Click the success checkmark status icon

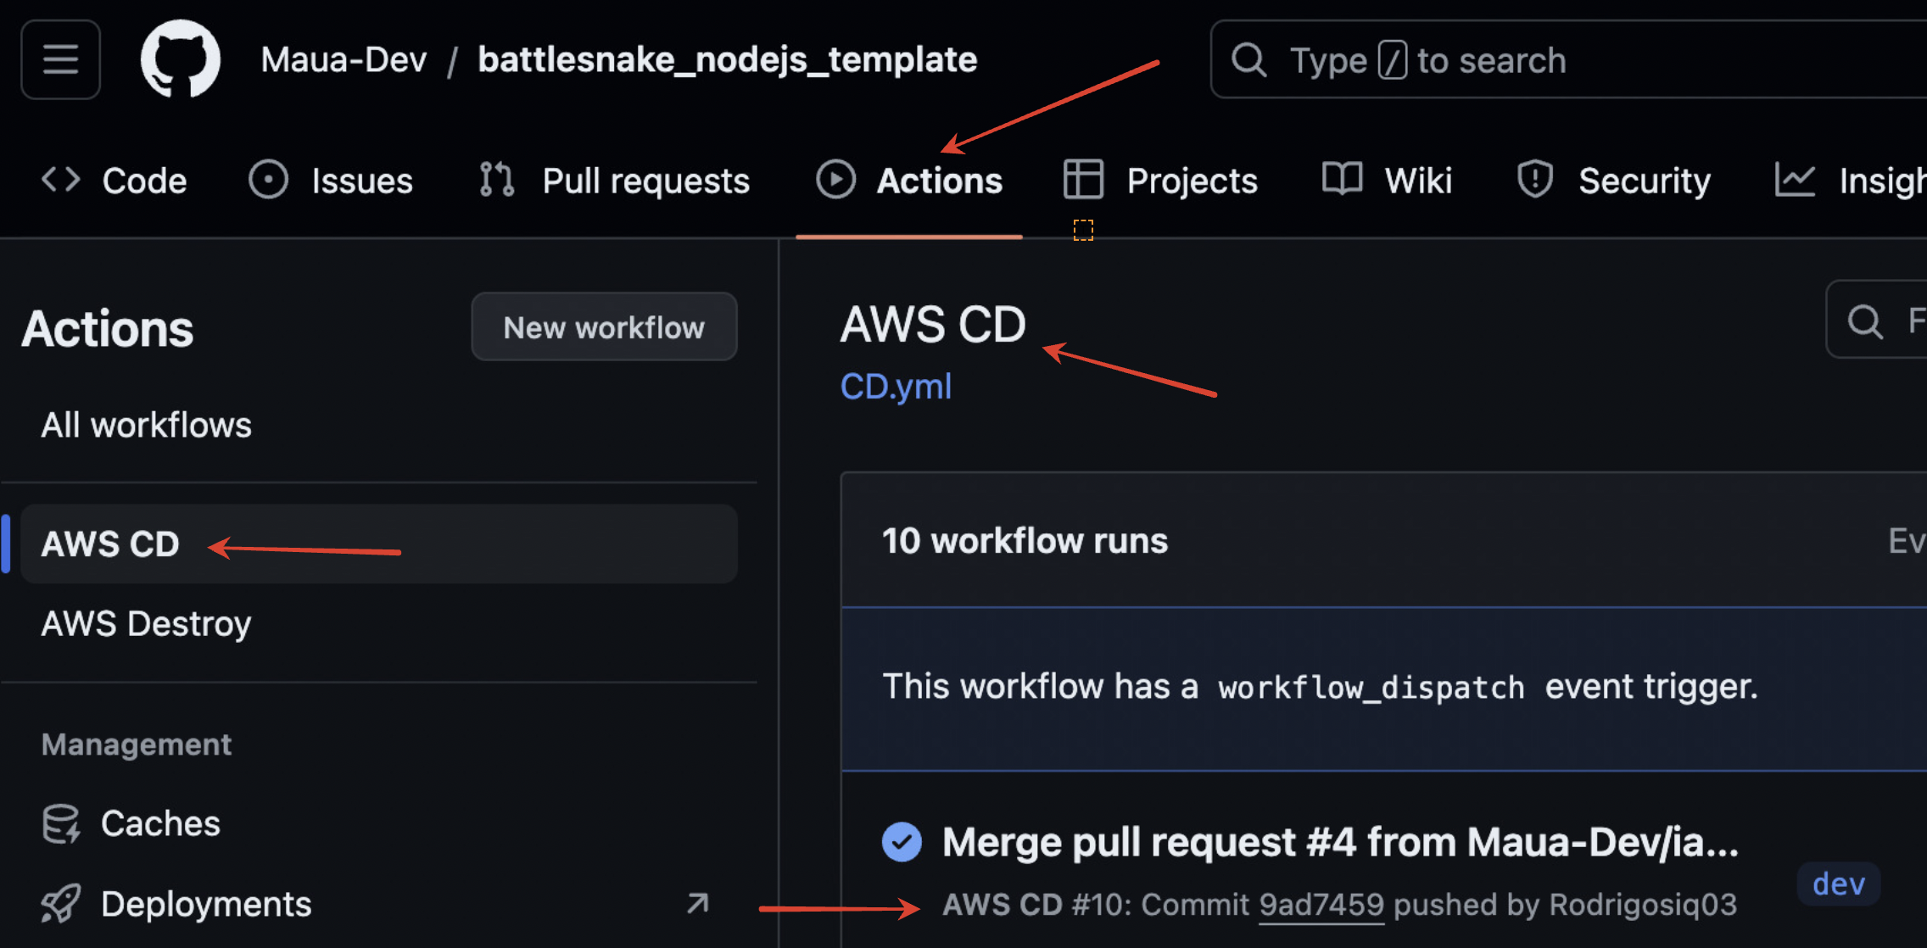[x=902, y=842]
